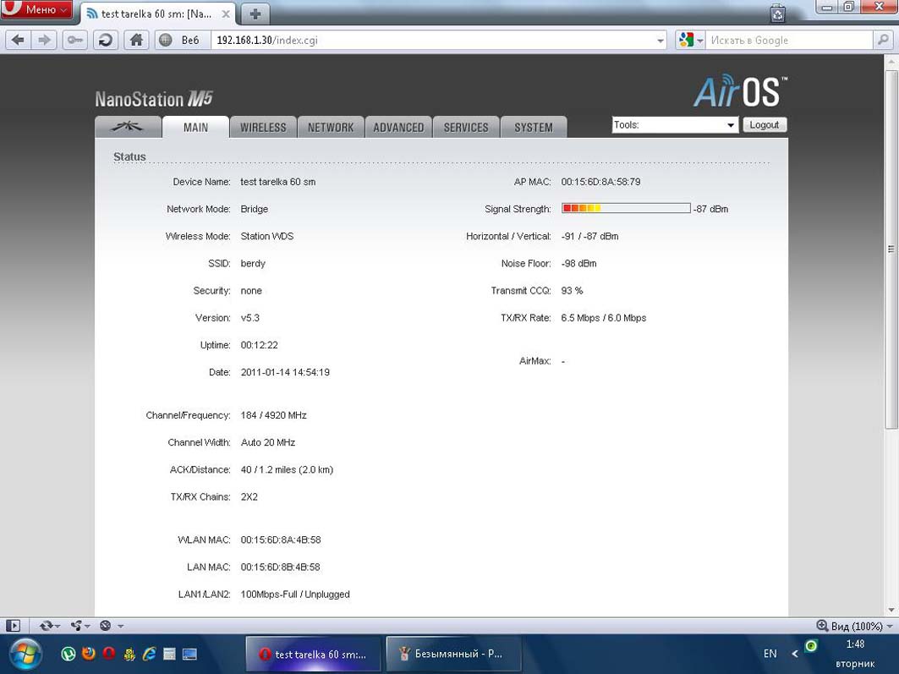
Task: Switch to the Opera test tarelka taskbar button
Action: 313,654
